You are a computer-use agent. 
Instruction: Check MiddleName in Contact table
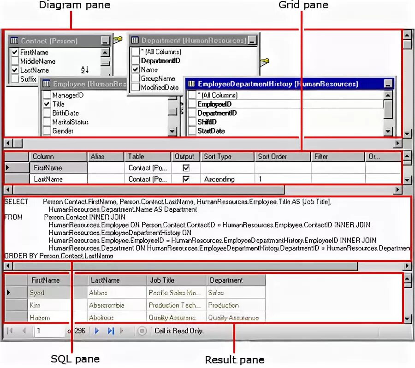15,61
